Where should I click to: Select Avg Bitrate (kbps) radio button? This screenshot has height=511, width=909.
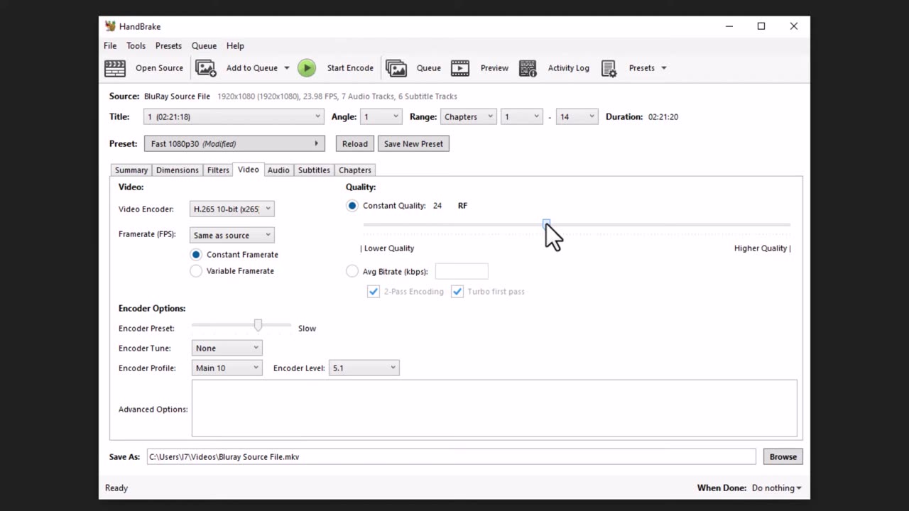point(352,271)
